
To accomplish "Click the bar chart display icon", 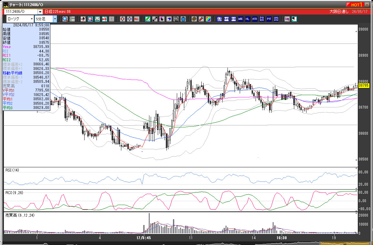I will pos(97,19).
